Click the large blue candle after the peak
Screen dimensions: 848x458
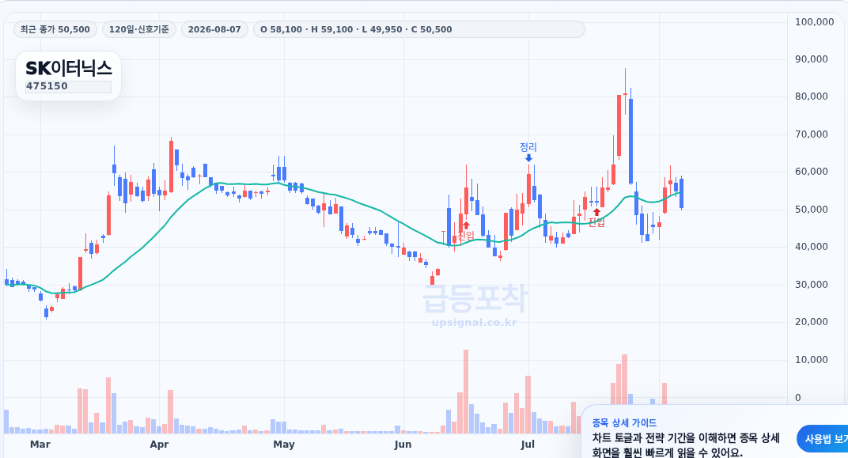[x=630, y=141]
